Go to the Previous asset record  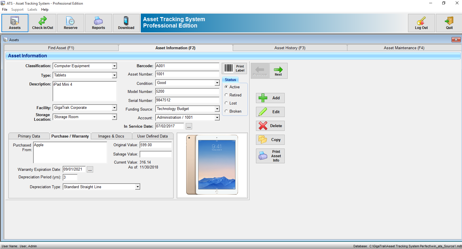260,71
